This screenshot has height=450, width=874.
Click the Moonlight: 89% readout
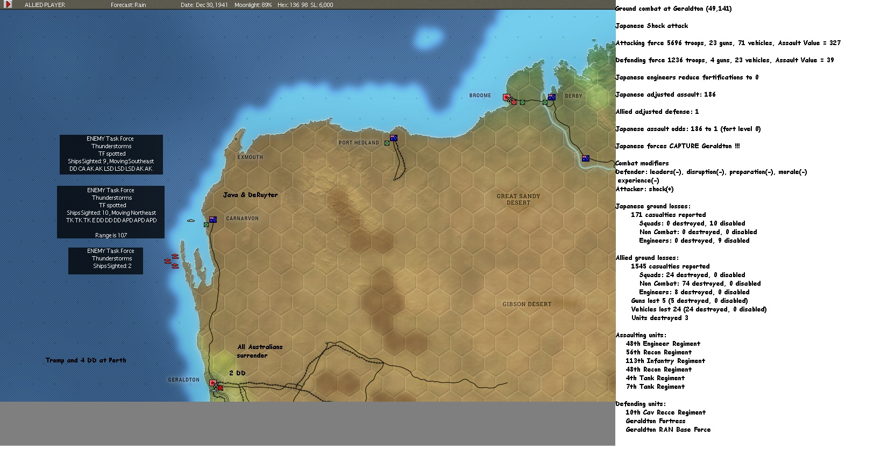(x=253, y=5)
